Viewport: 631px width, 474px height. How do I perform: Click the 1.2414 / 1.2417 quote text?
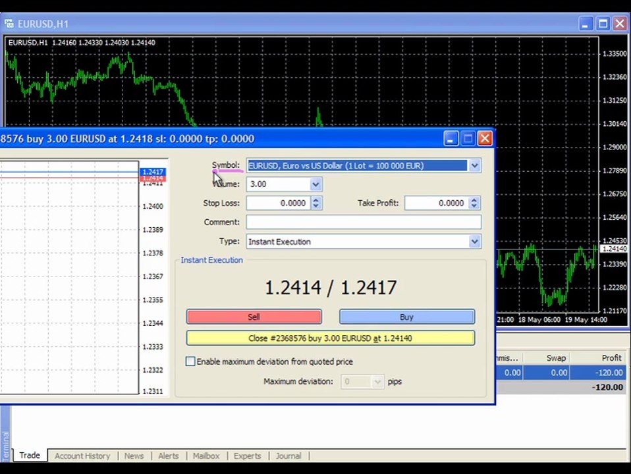pyautogui.click(x=331, y=288)
